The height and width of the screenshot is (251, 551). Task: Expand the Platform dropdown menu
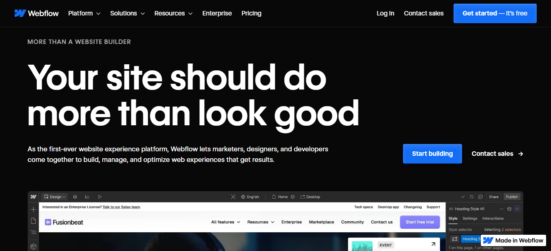[x=84, y=13]
